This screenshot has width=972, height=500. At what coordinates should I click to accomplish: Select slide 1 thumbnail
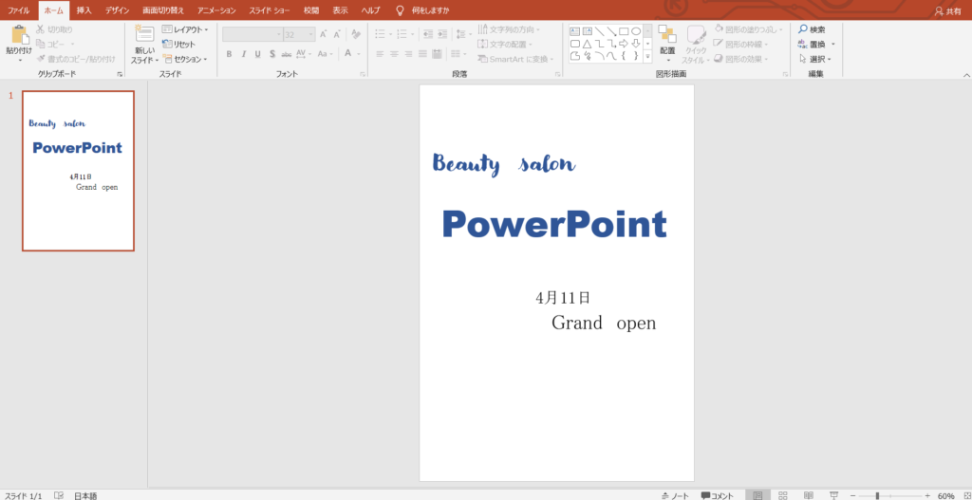(78, 171)
